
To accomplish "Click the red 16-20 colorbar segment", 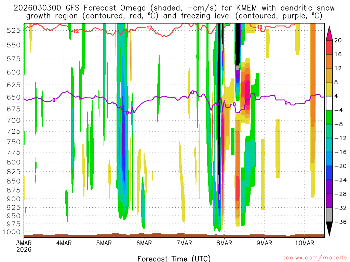I will pyautogui.click(x=329, y=47).
